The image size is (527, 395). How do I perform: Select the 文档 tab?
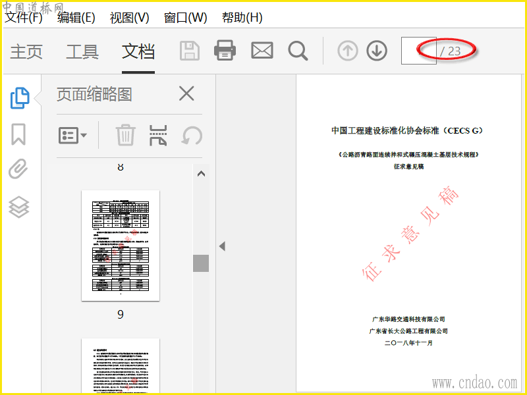[x=138, y=52]
